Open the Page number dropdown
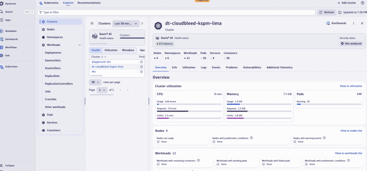The height and width of the screenshot is (171, 367). click(102, 90)
